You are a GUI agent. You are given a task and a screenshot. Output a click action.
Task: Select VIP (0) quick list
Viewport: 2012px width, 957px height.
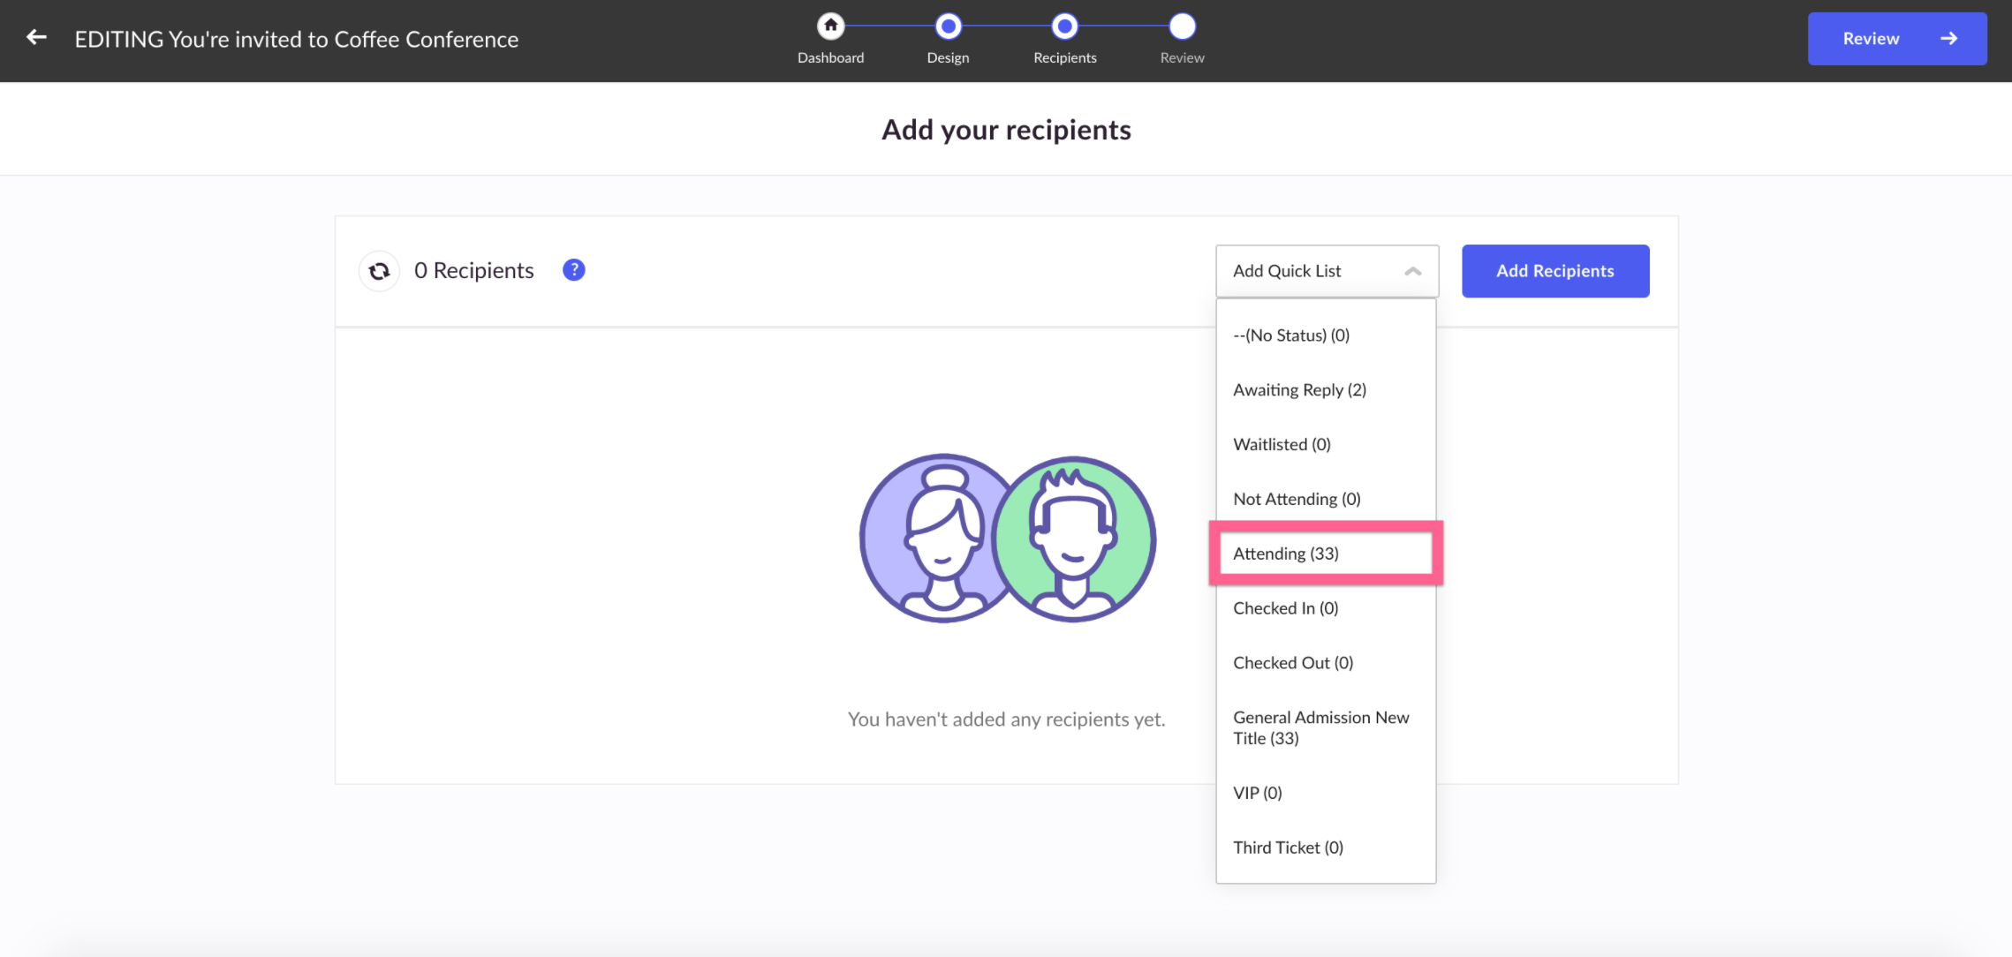click(x=1326, y=793)
